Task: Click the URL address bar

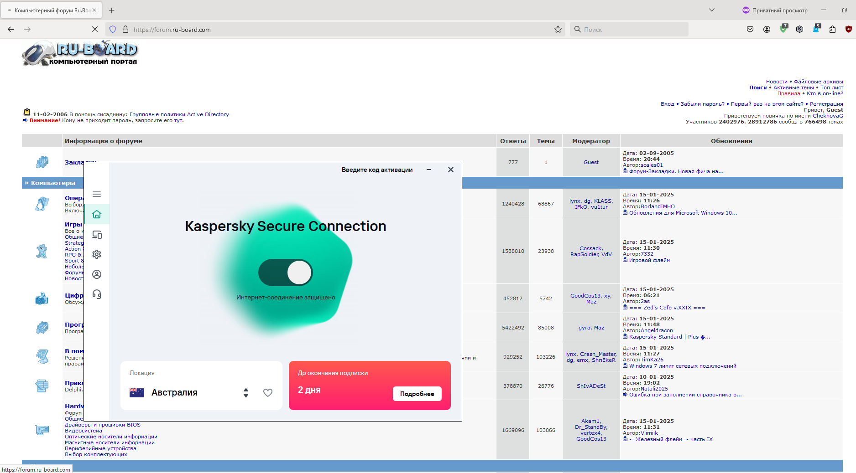Action: [x=335, y=29]
